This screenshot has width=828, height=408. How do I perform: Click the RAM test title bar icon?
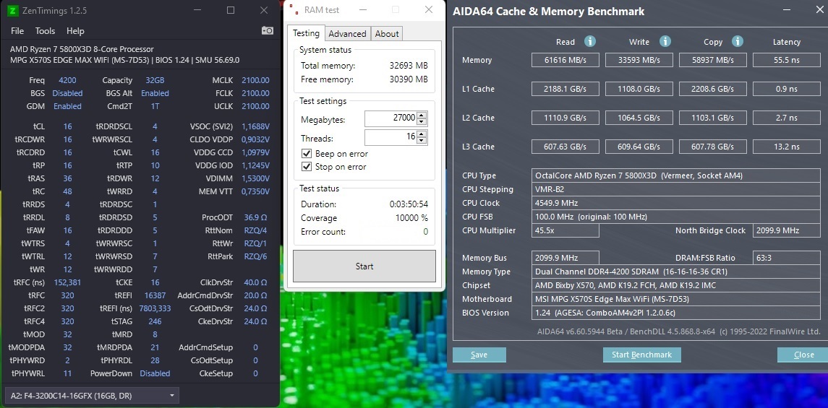point(293,9)
